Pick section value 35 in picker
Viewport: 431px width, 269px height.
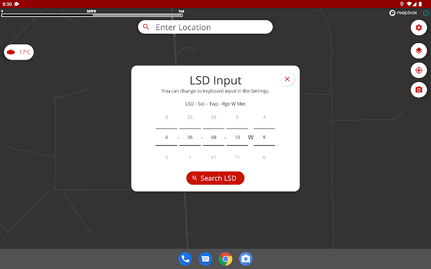[190, 117]
